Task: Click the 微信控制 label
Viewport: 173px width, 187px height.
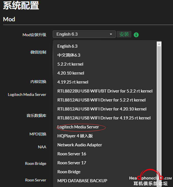Action: pyautogui.click(x=38, y=52)
